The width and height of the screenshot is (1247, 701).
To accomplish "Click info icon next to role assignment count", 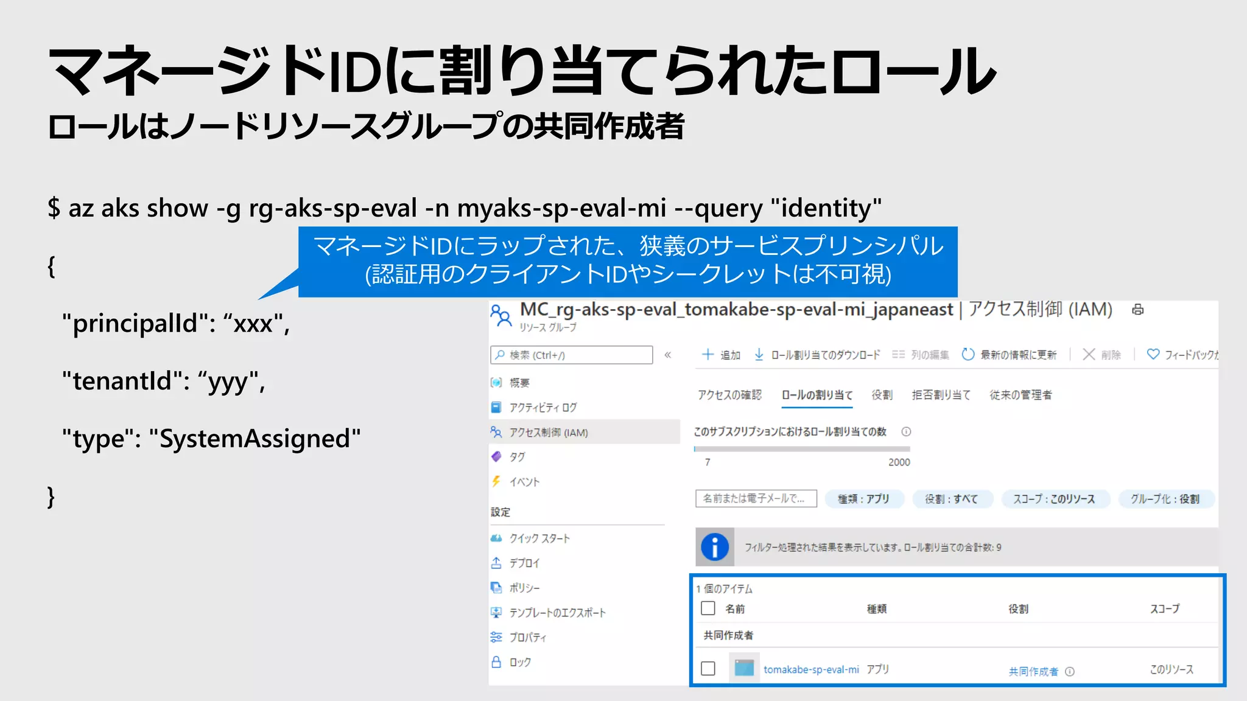I will coord(906,431).
